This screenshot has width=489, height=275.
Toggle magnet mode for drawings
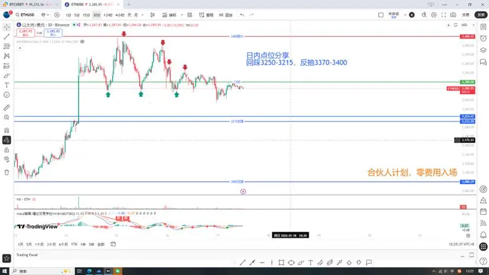[x=6, y=130]
